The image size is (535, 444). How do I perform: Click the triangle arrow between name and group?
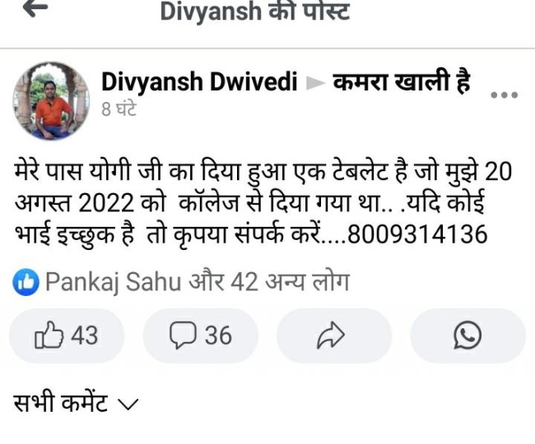pos(314,83)
